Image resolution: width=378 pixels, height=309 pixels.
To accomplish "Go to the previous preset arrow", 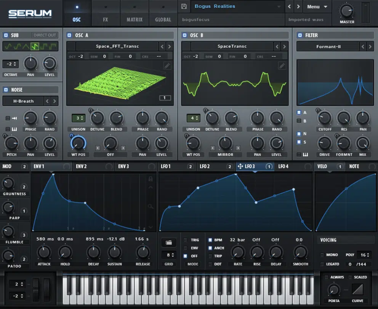I will pos(290,6).
